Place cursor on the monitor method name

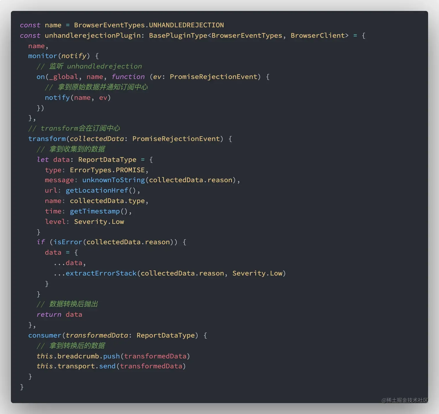42,56
